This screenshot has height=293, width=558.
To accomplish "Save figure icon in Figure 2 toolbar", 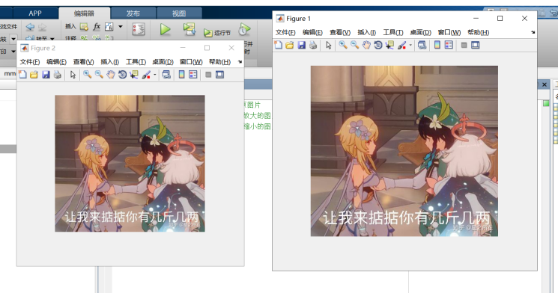I will coord(46,75).
